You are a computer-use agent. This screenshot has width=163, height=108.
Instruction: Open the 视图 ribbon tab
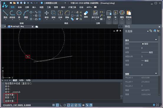[x=42, y=7]
